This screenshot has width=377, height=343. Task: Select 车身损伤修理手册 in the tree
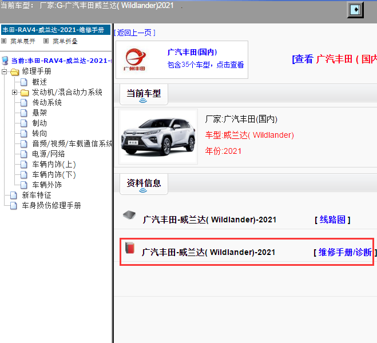51,206
